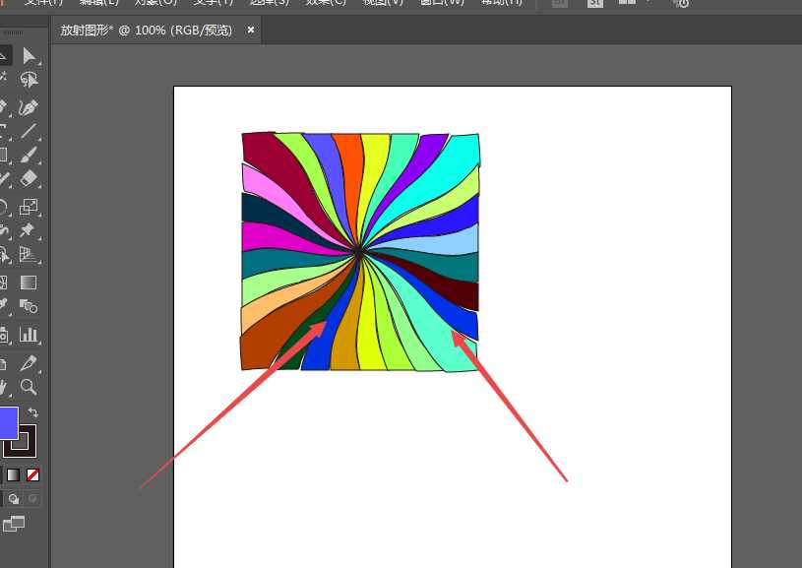Select the Gradient tool
This screenshot has height=568, width=802.
tap(29, 284)
